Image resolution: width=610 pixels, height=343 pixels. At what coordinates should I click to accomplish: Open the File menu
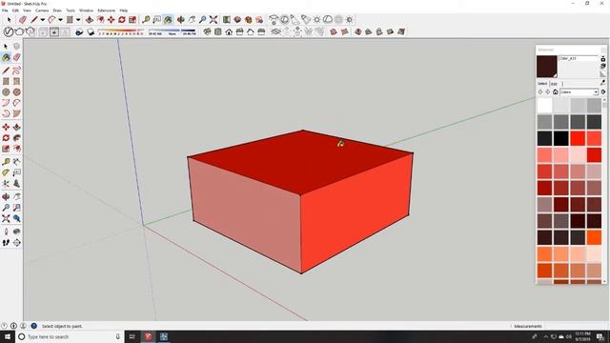[x=5, y=10]
